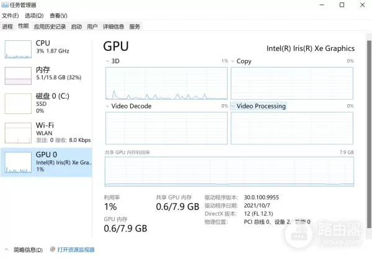Go to the 详细信息 tab
The width and height of the screenshot is (372, 259).
click(113, 27)
